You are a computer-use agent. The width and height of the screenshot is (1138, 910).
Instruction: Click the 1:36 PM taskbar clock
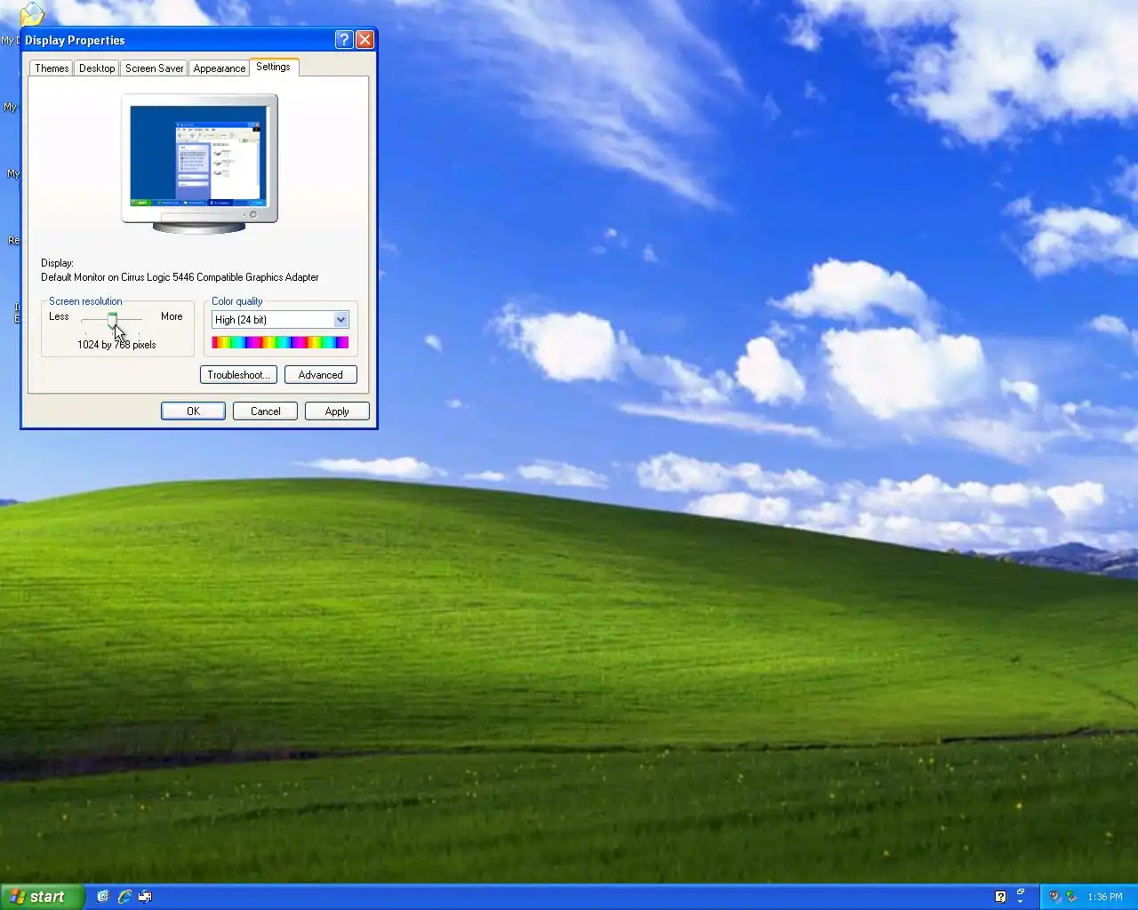point(1105,897)
